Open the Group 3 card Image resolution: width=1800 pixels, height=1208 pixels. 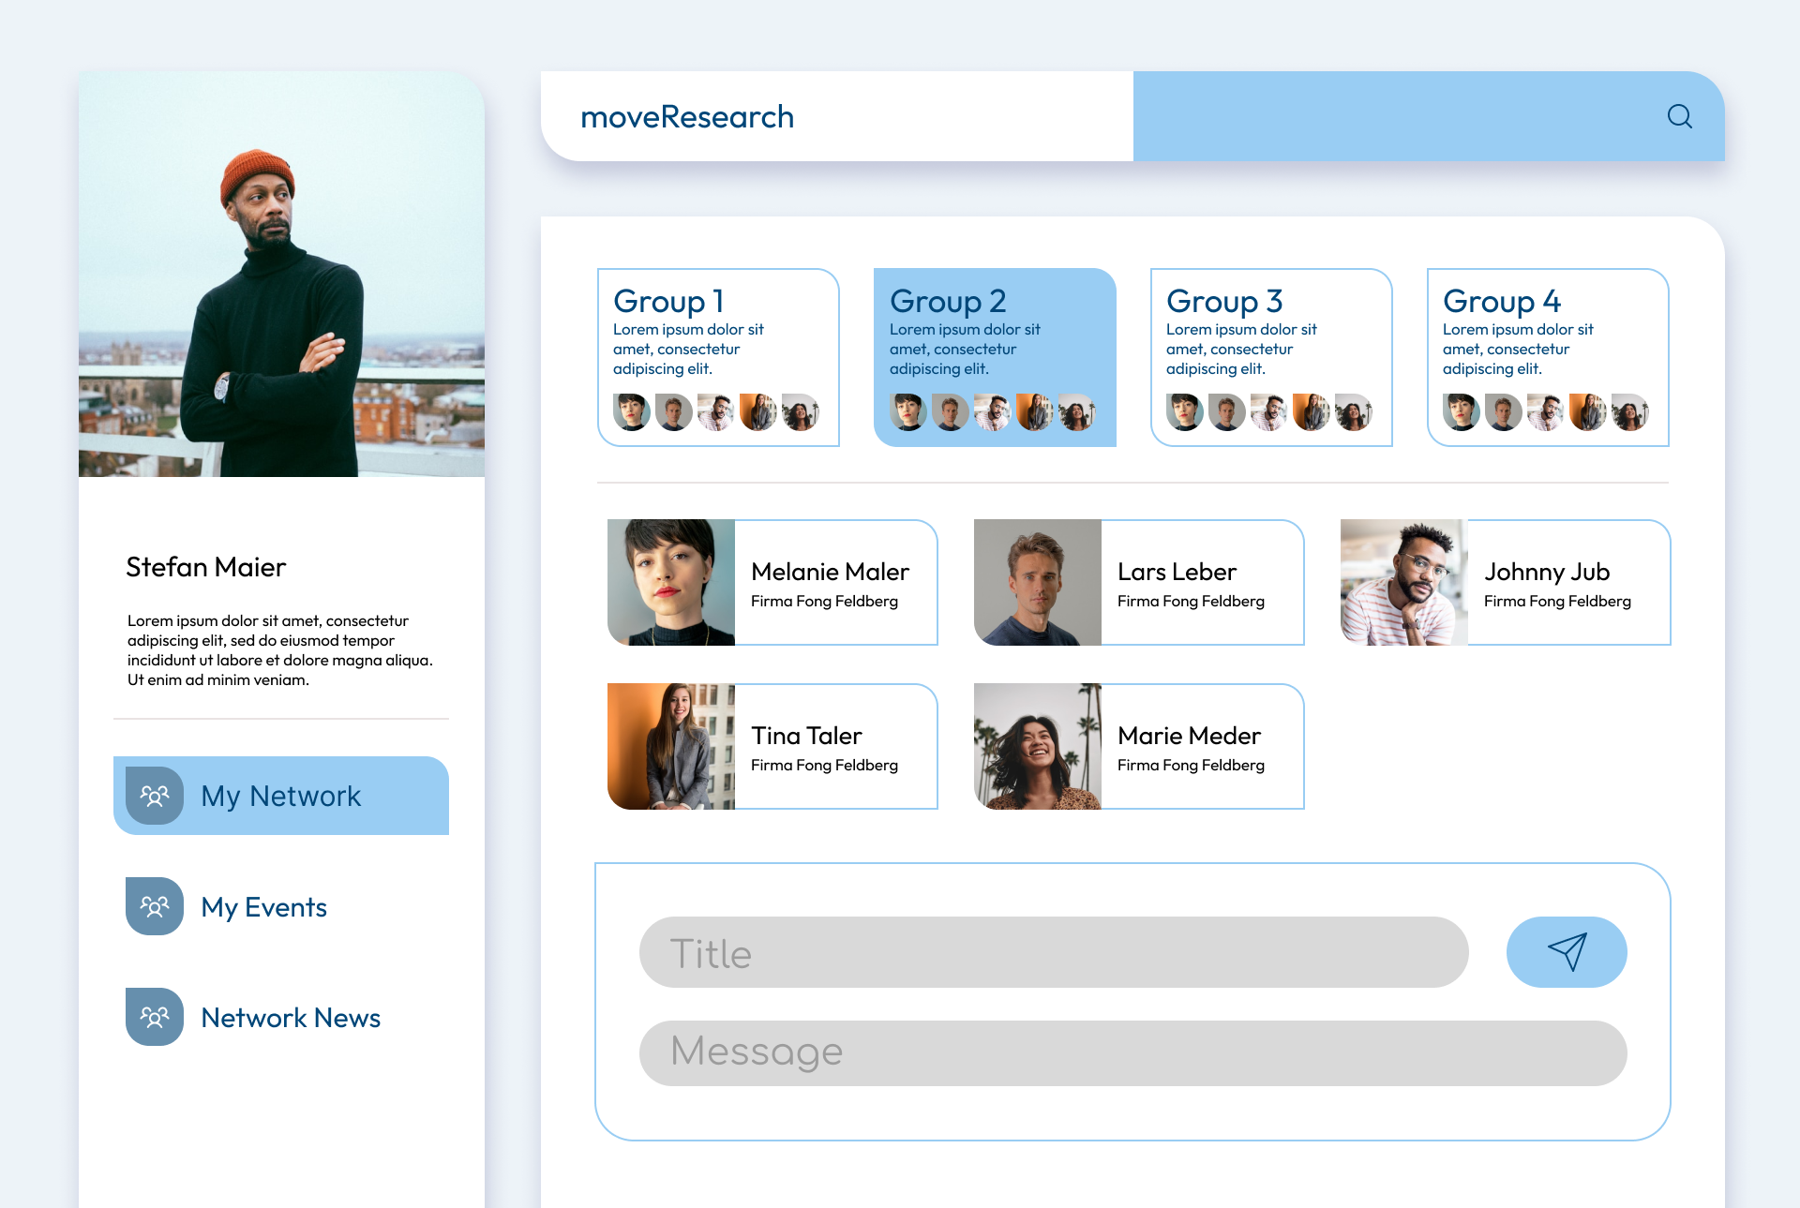pyautogui.click(x=1271, y=356)
